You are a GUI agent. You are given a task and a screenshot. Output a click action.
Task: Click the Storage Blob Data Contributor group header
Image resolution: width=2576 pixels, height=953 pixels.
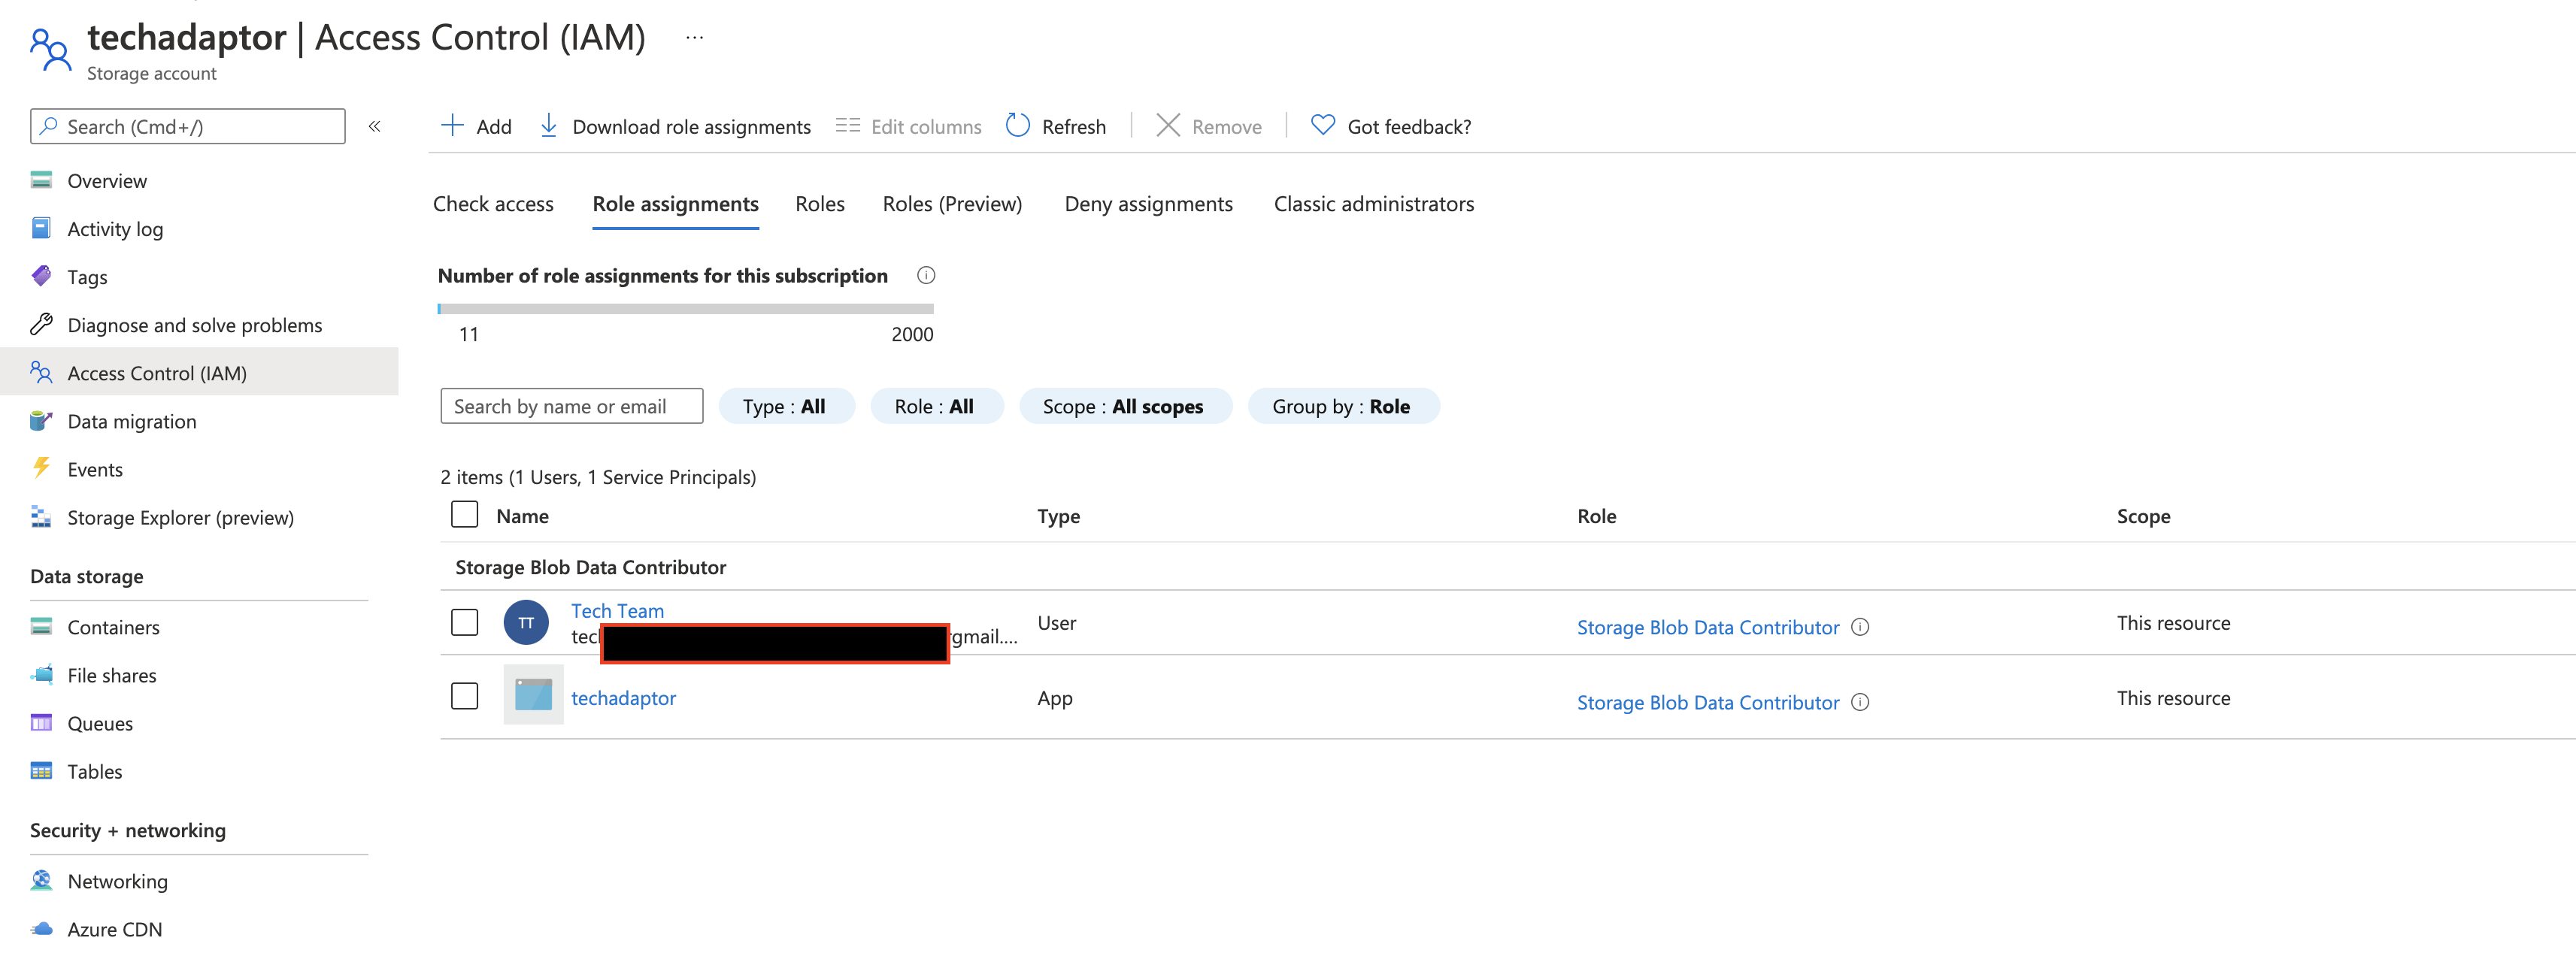[x=590, y=567]
